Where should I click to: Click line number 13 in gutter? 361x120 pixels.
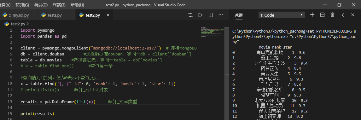pyautogui.click(x=10, y=102)
